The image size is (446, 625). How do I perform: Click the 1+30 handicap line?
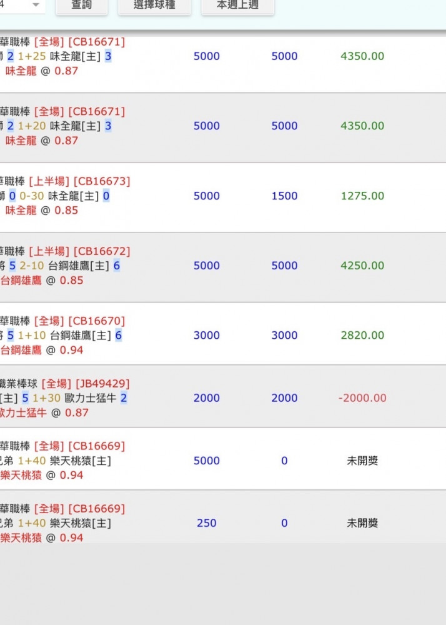coord(47,397)
